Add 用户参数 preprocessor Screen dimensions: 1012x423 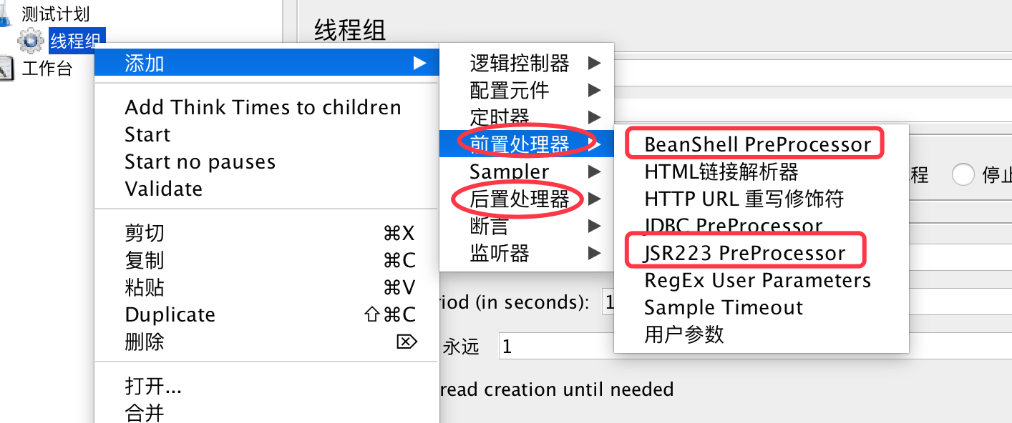[x=762, y=334]
